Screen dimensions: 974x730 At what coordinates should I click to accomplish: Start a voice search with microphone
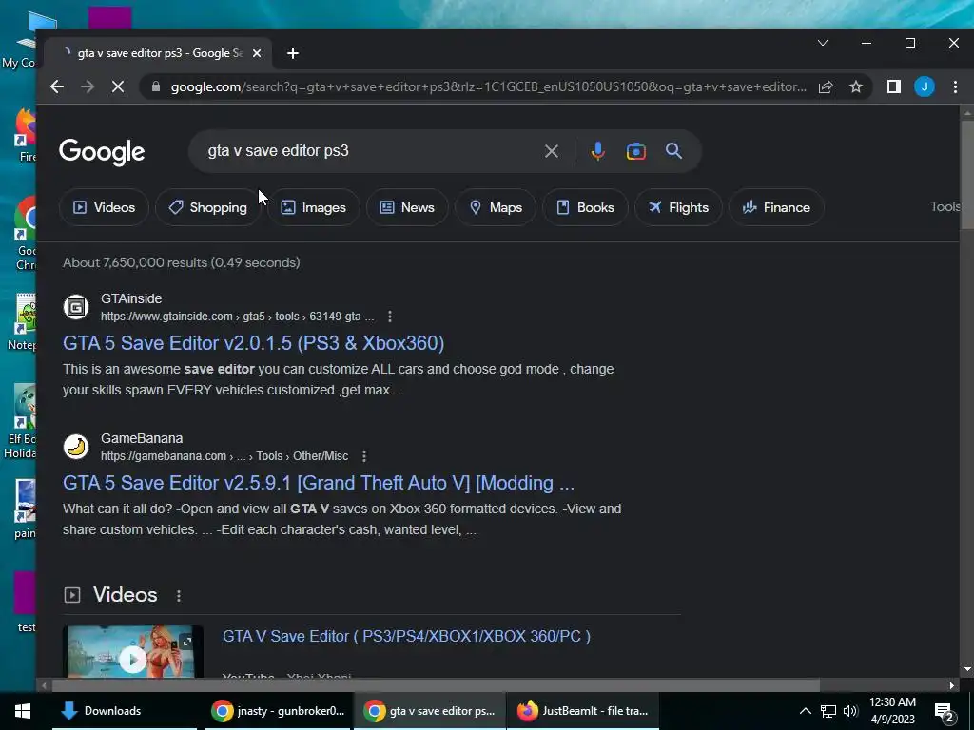[597, 151]
